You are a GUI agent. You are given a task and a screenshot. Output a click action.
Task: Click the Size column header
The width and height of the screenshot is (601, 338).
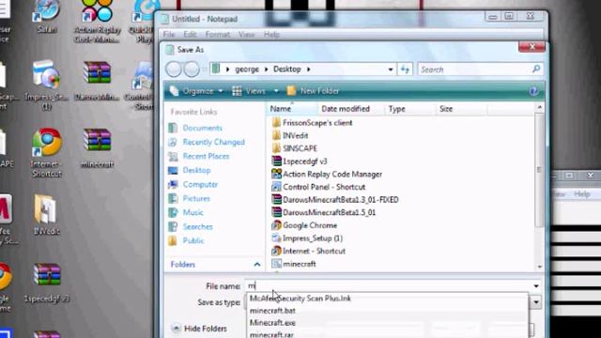coord(461,109)
